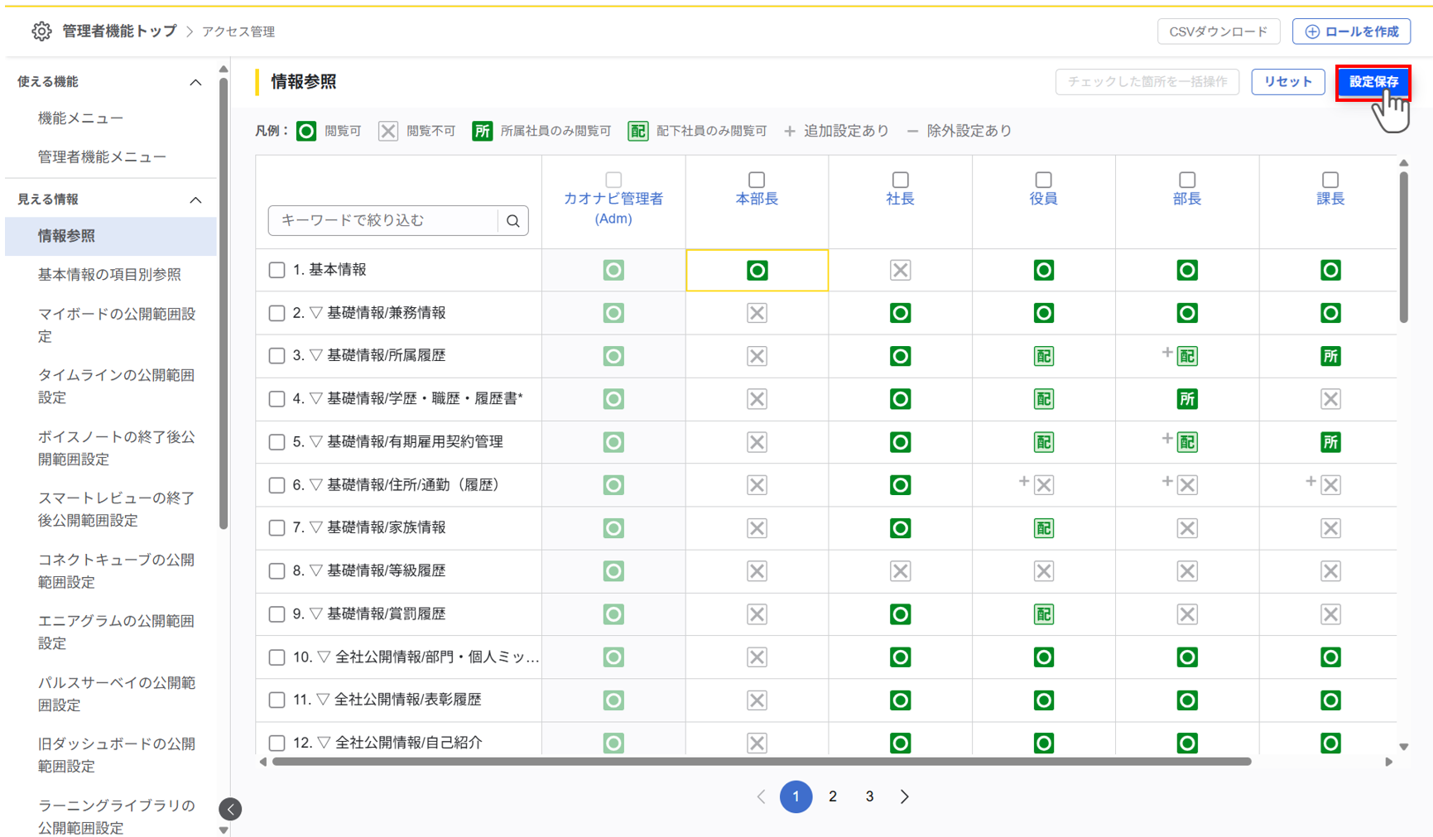Screen dimensions: 1433x837
Task: Go to page 2 of the table
Action: [833, 796]
